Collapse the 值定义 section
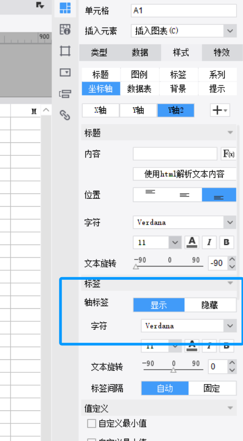Screen dimensions: 243x441 pyautogui.click(x=230, y=408)
